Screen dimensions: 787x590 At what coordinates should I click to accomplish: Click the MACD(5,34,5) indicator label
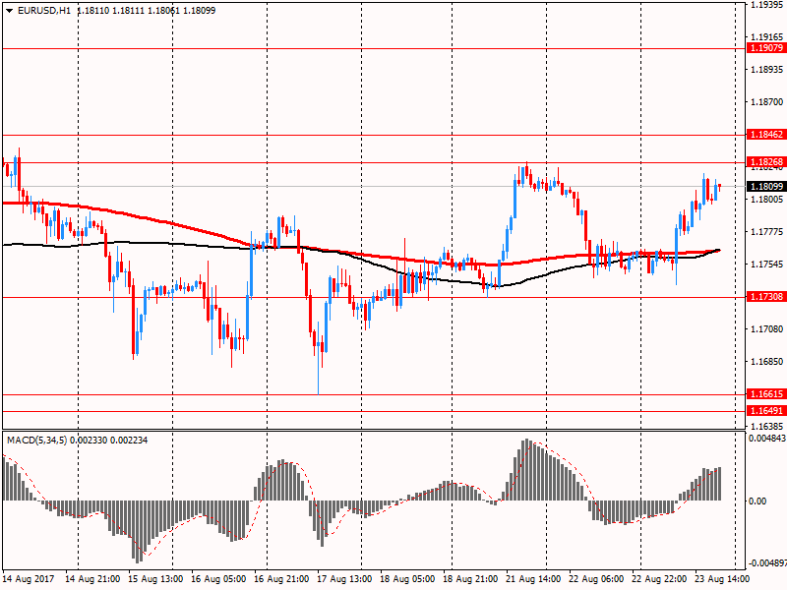(36, 440)
